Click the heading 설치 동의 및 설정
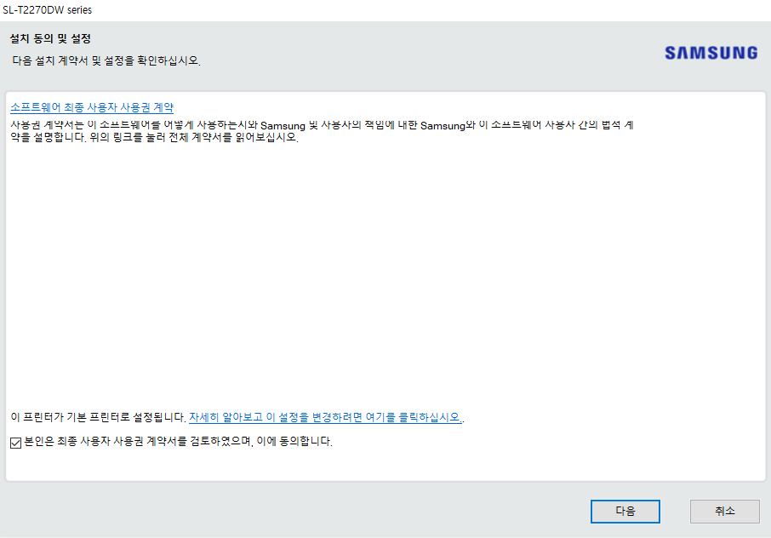 point(50,38)
